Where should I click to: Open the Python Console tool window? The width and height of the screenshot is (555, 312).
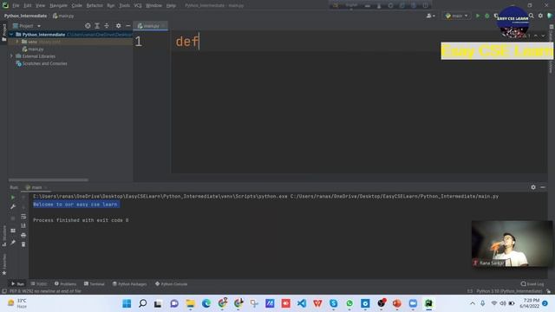[172, 283]
